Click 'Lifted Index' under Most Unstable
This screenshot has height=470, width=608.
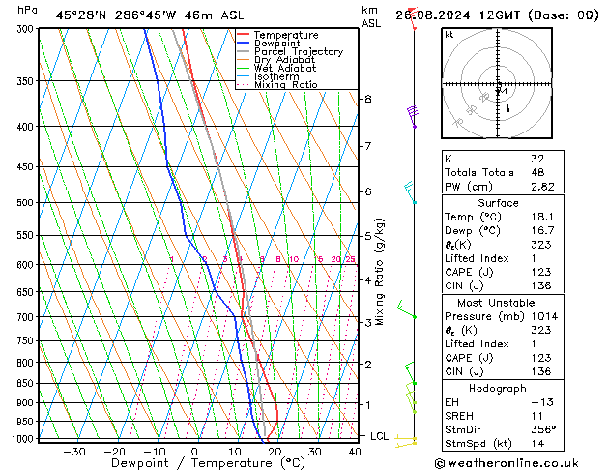pos(477,344)
